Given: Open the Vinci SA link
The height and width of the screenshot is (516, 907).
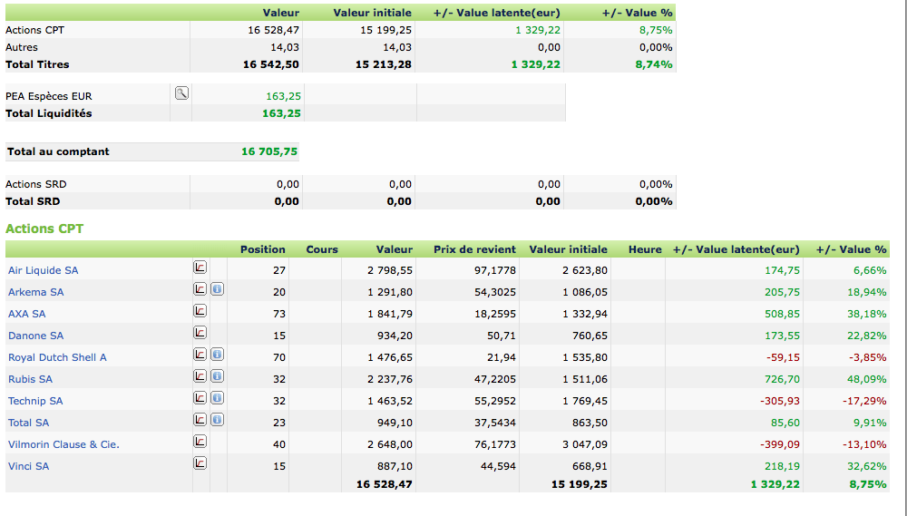Looking at the screenshot, I should pyautogui.click(x=28, y=466).
